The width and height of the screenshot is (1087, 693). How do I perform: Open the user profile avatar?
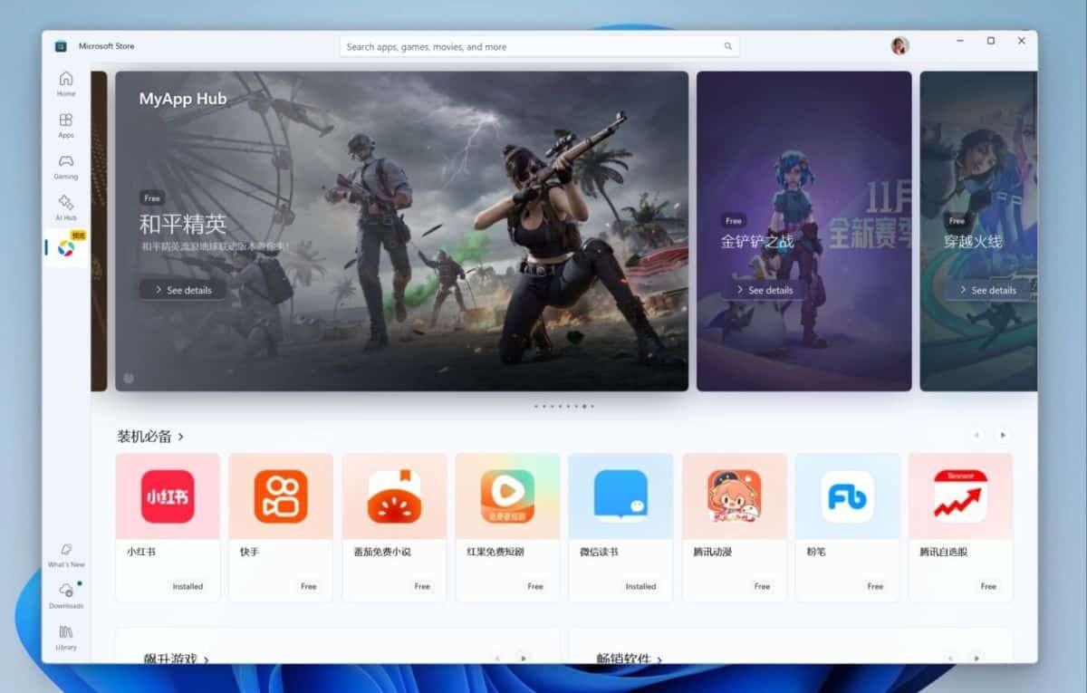click(x=899, y=46)
